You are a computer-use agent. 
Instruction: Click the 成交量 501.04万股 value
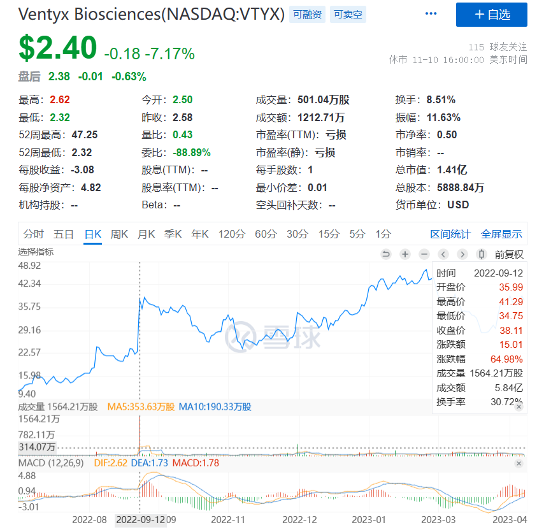[x=324, y=99]
